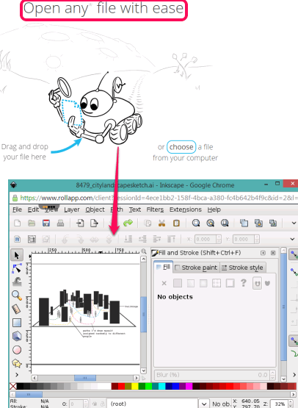The width and height of the screenshot is (298, 408).
Task: Select the Measure ruler tool
Action: pyautogui.click(x=16, y=309)
